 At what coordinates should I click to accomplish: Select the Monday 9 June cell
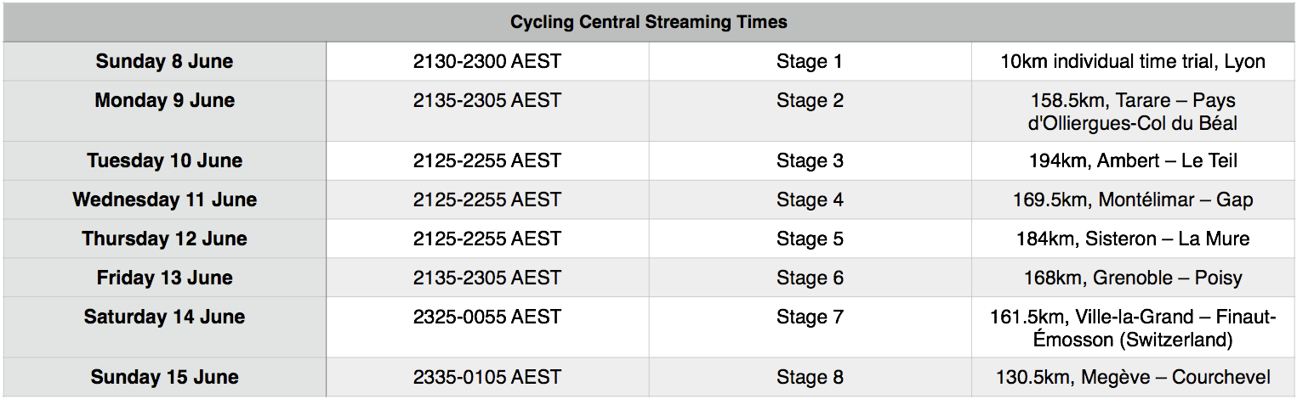coord(164,101)
